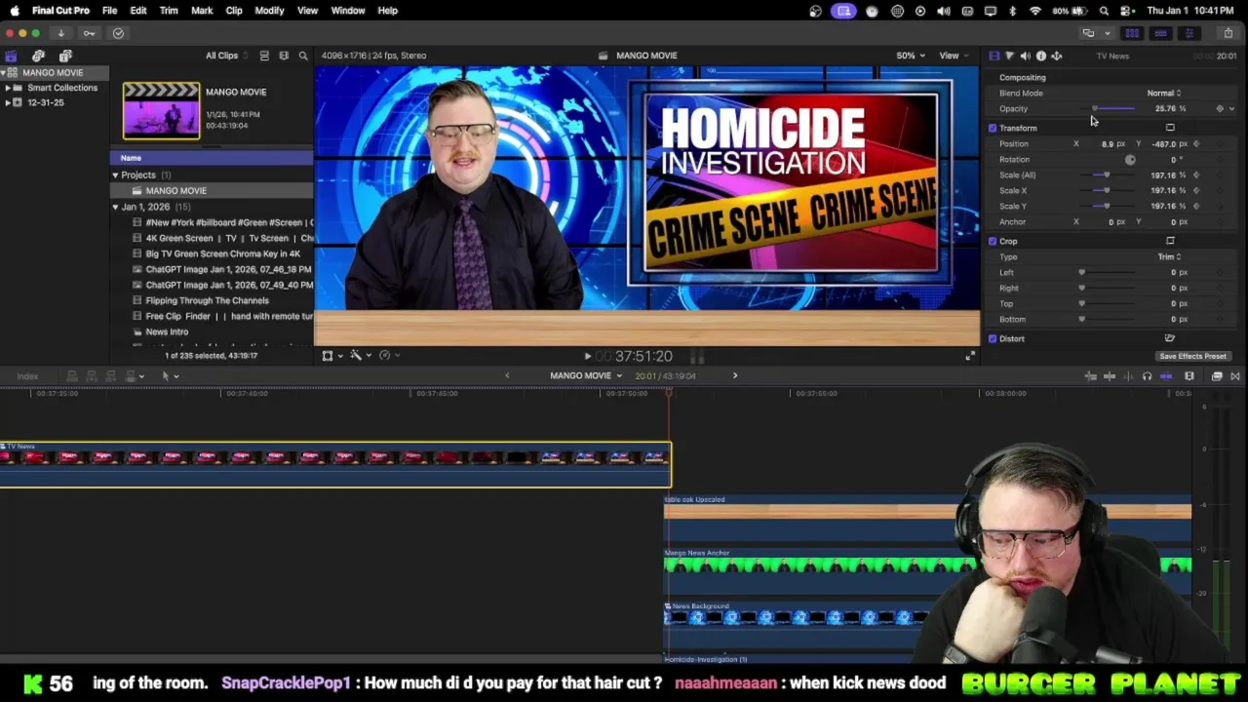
Task: Open the Video inspector tab icon
Action: coord(994,56)
